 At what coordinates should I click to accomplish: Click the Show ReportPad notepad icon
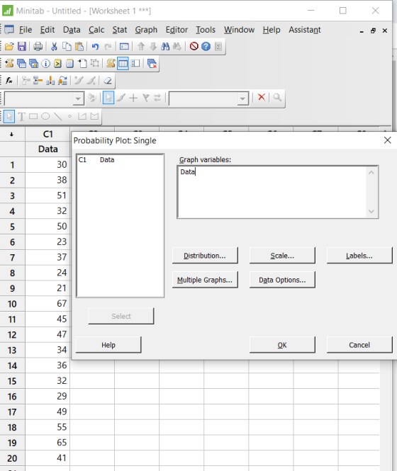pyautogui.click(x=69, y=63)
